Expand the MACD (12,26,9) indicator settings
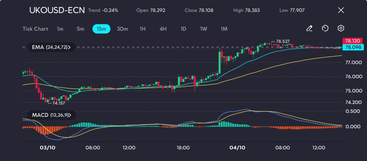The image size is (367, 161). pos(49,115)
